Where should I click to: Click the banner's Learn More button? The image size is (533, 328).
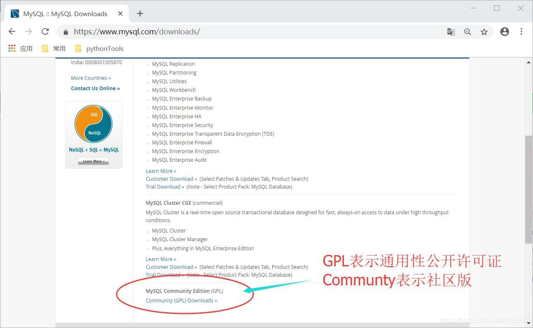94,161
